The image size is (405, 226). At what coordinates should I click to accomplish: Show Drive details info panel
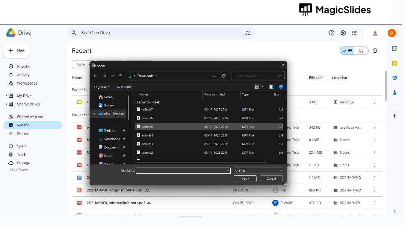(x=375, y=51)
